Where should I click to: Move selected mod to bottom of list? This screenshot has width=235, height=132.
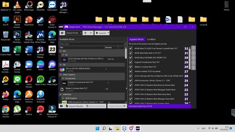coord(194,63)
